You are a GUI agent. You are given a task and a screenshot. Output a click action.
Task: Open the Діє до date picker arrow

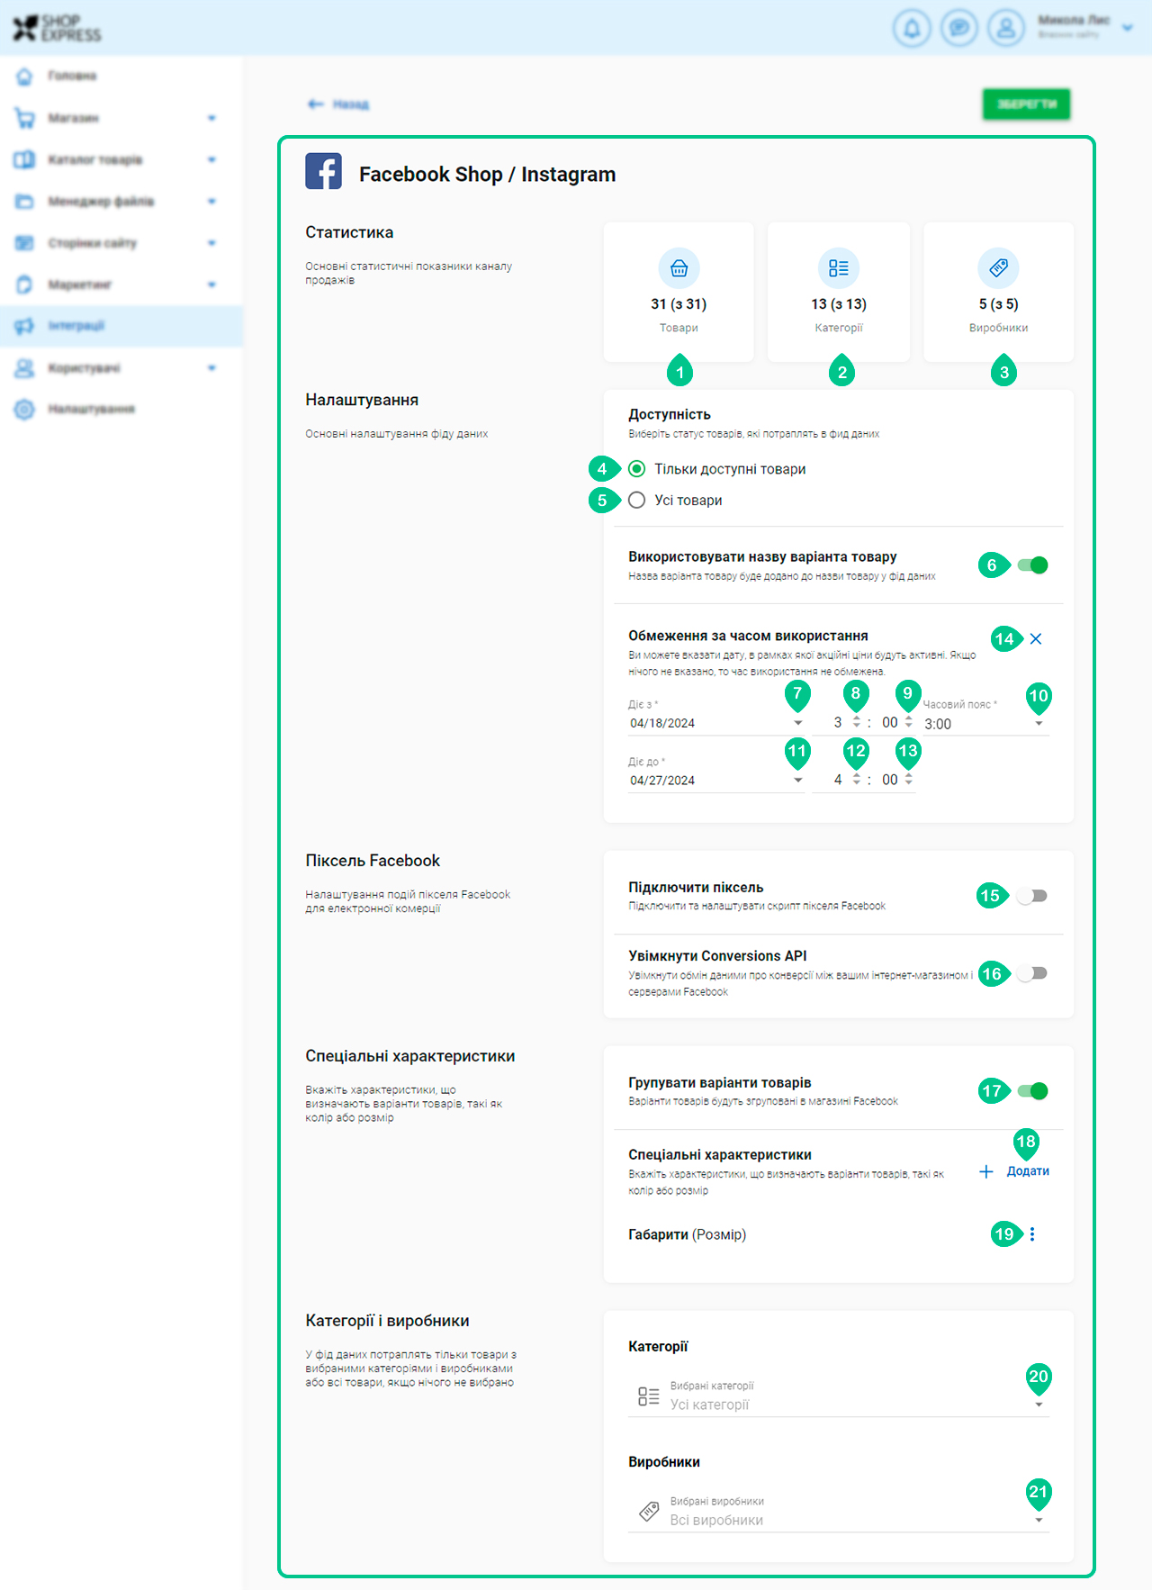(798, 781)
